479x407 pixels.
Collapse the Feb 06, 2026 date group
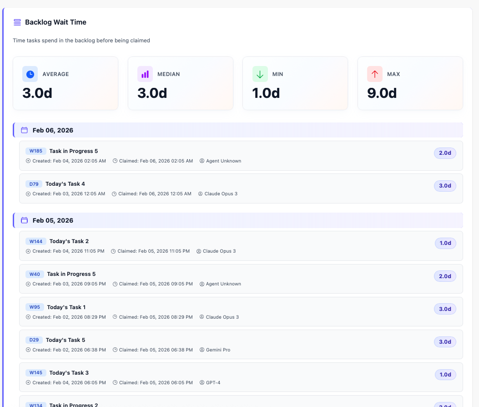(53, 130)
